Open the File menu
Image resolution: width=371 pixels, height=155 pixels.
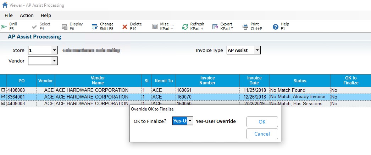tap(9, 15)
